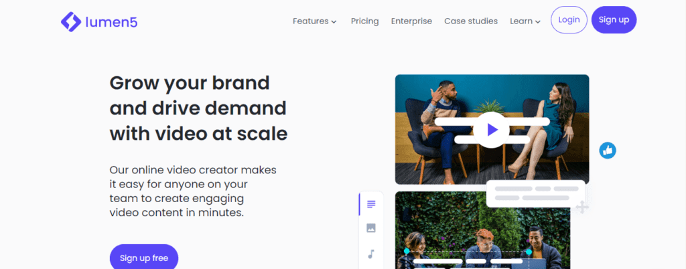The width and height of the screenshot is (686, 269).
Task: Select the image media sidebar icon
Action: (x=371, y=228)
